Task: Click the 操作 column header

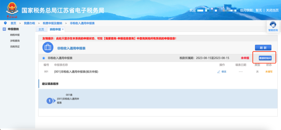Action: [222, 65]
